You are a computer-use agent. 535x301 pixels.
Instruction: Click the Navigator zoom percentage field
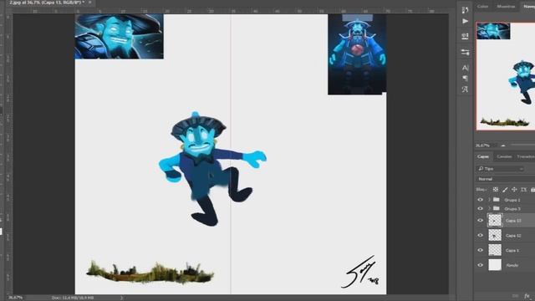point(483,145)
